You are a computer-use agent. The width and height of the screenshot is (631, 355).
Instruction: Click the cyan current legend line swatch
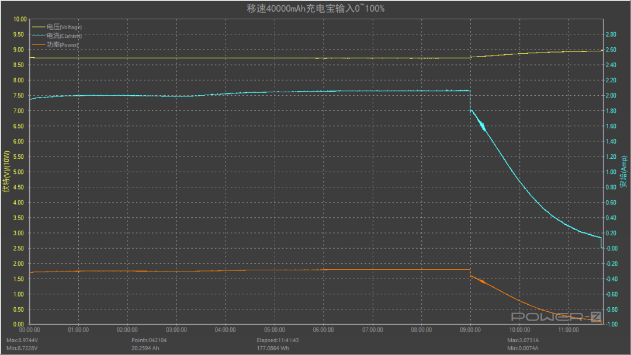tap(39, 36)
